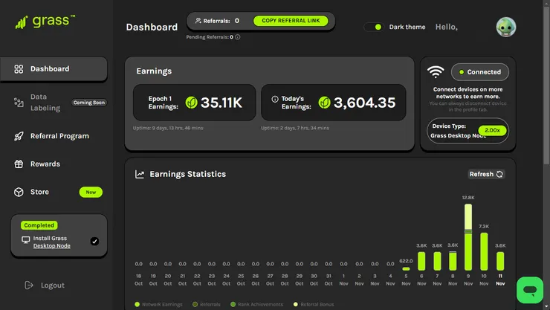550x310 pixels.
Task: Toggle the Referral Bonus legend dot
Action: (296, 304)
